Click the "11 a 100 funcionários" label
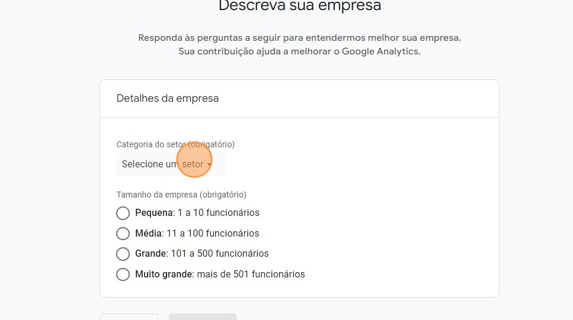 [212, 234]
